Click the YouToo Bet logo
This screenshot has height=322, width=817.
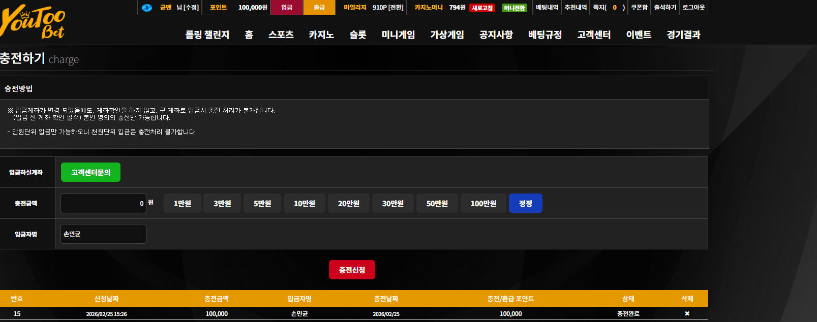33,21
